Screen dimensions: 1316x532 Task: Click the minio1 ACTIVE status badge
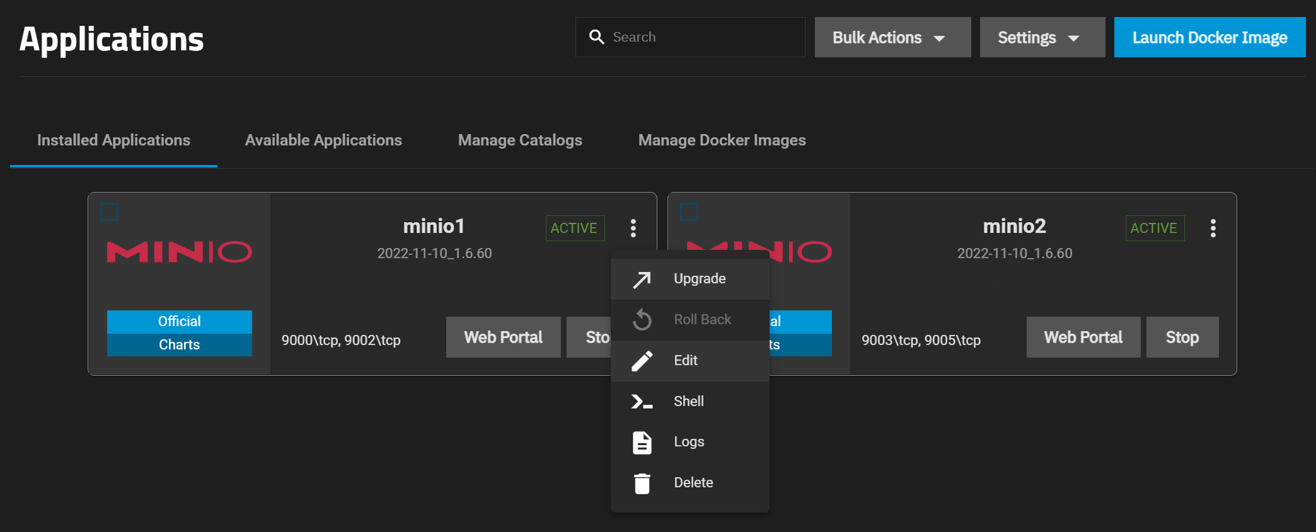tap(574, 228)
